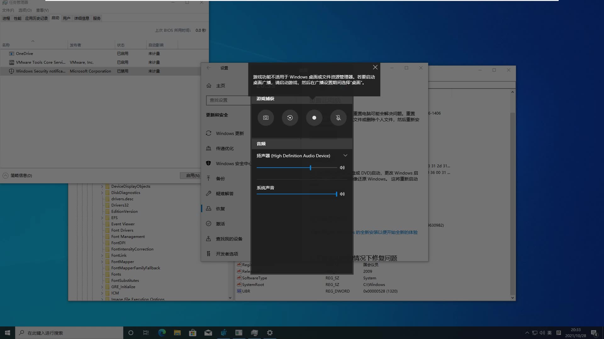The width and height of the screenshot is (604, 339).
Task: Expand DiskDiagnostics registry key
Action: click(102, 193)
